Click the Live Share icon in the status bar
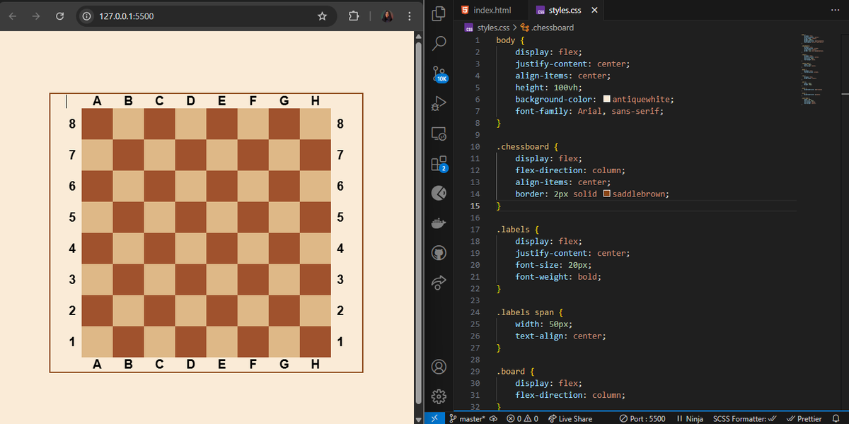The image size is (849, 424). [x=570, y=418]
